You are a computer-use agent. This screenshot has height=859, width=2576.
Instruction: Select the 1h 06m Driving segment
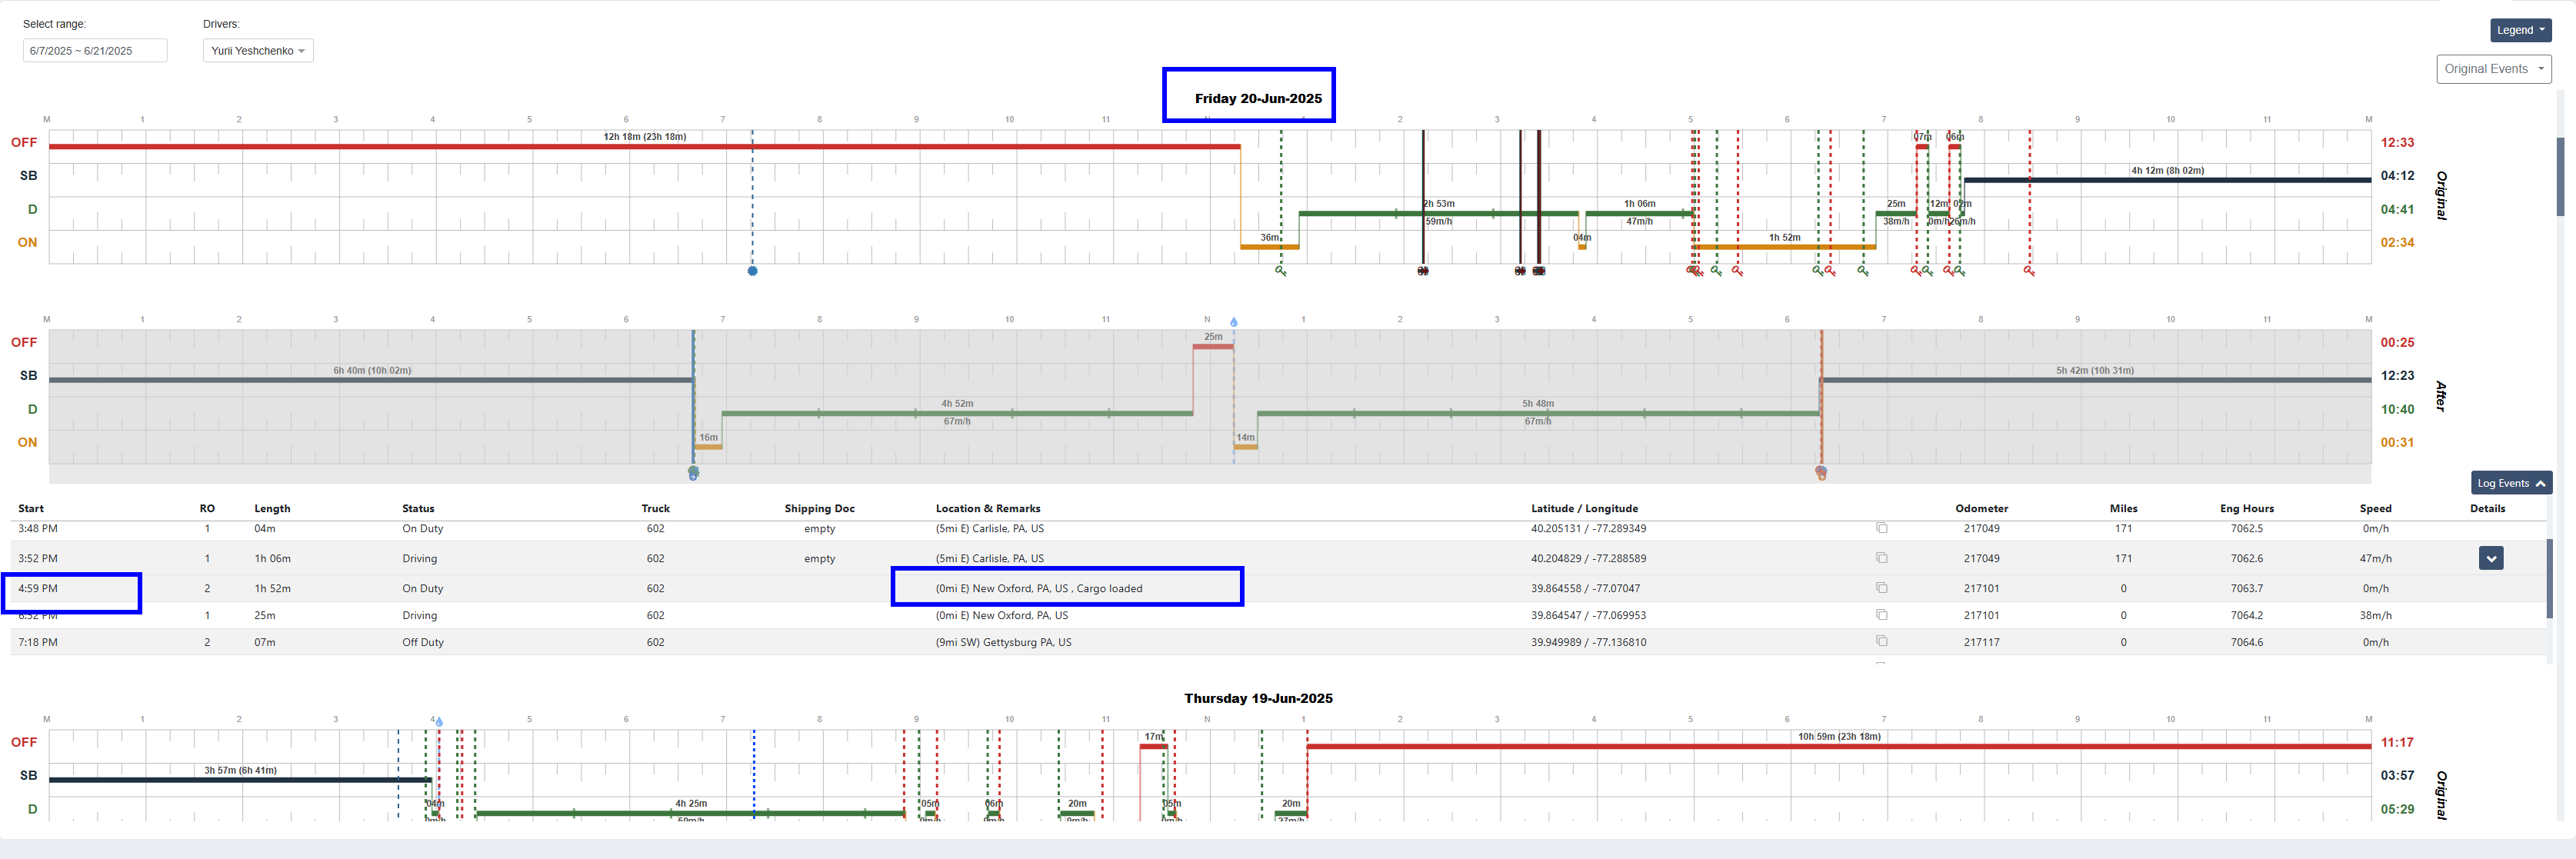tap(1639, 213)
